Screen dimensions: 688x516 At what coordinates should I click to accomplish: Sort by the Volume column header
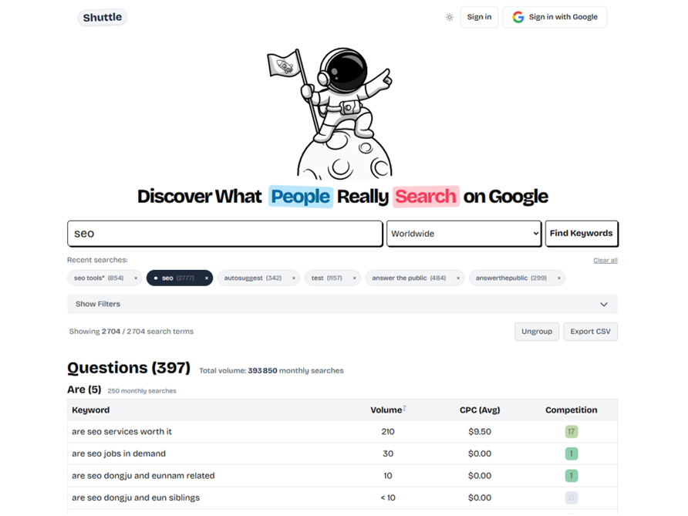coord(386,410)
